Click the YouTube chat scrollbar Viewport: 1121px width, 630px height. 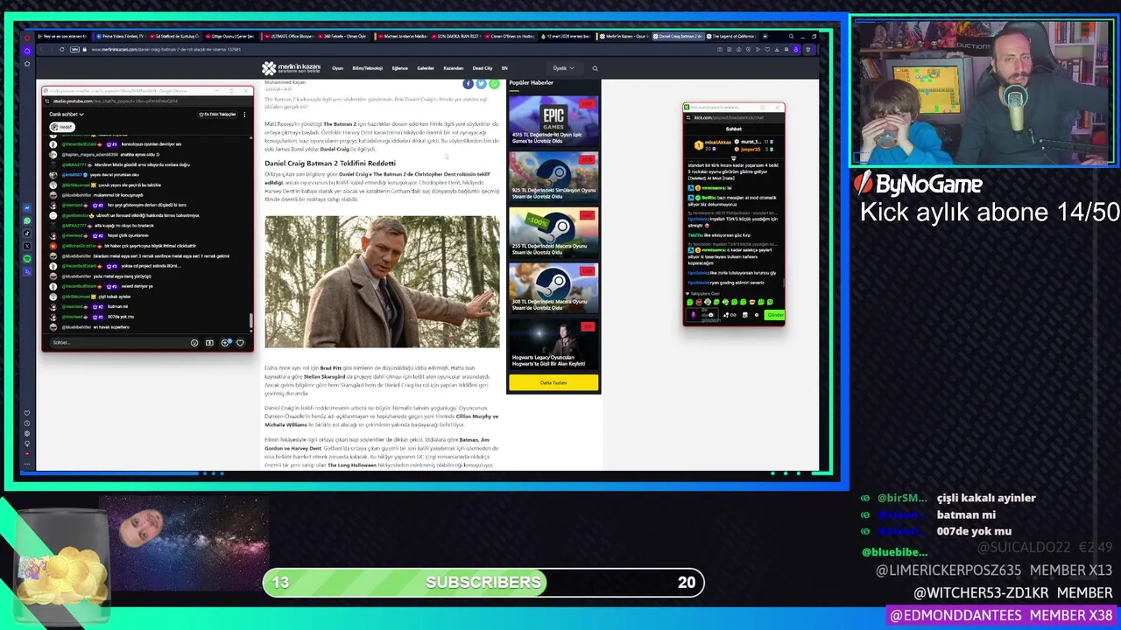(250, 321)
